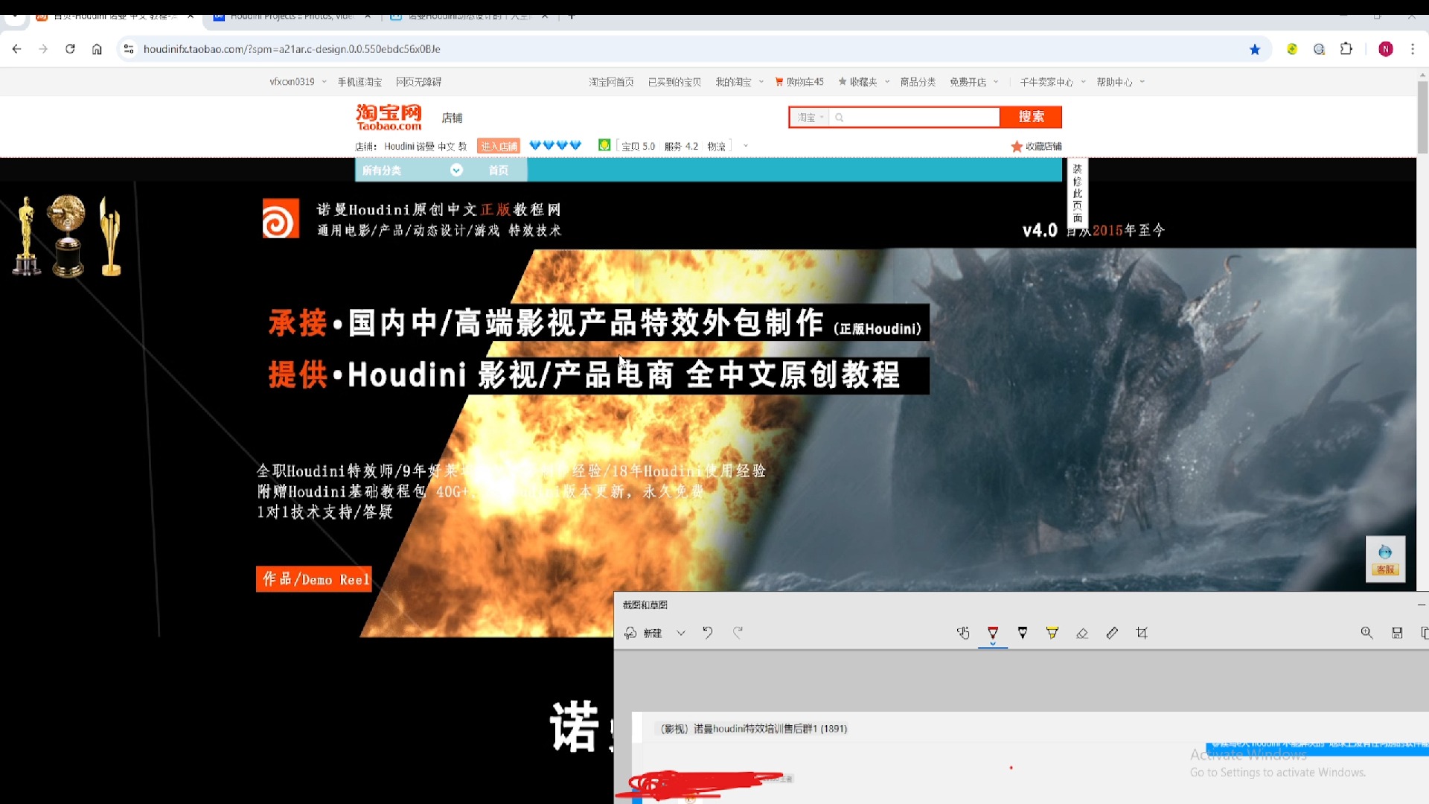
Task: Open the Chrome profile avatar N
Action: tap(1385, 49)
